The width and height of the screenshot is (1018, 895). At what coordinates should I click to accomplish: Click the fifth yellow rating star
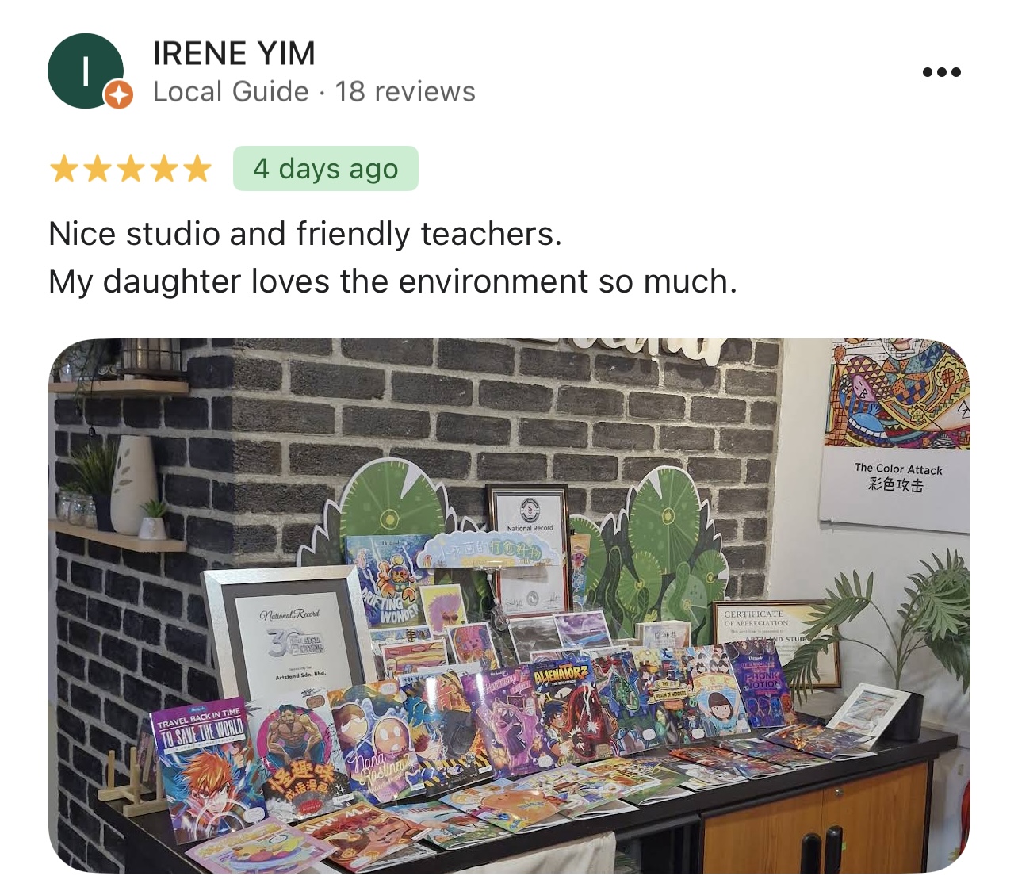(x=197, y=169)
